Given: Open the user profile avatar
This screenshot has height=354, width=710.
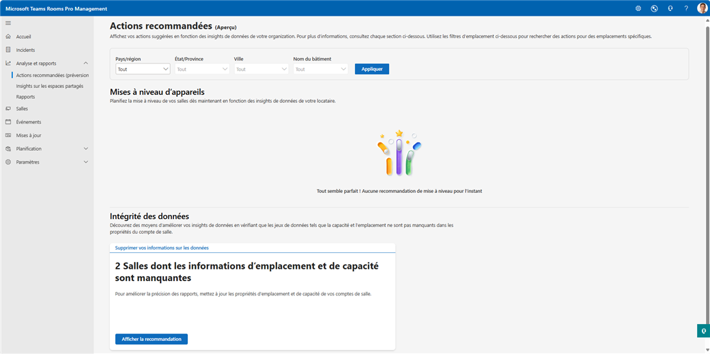Looking at the screenshot, I should 702,8.
